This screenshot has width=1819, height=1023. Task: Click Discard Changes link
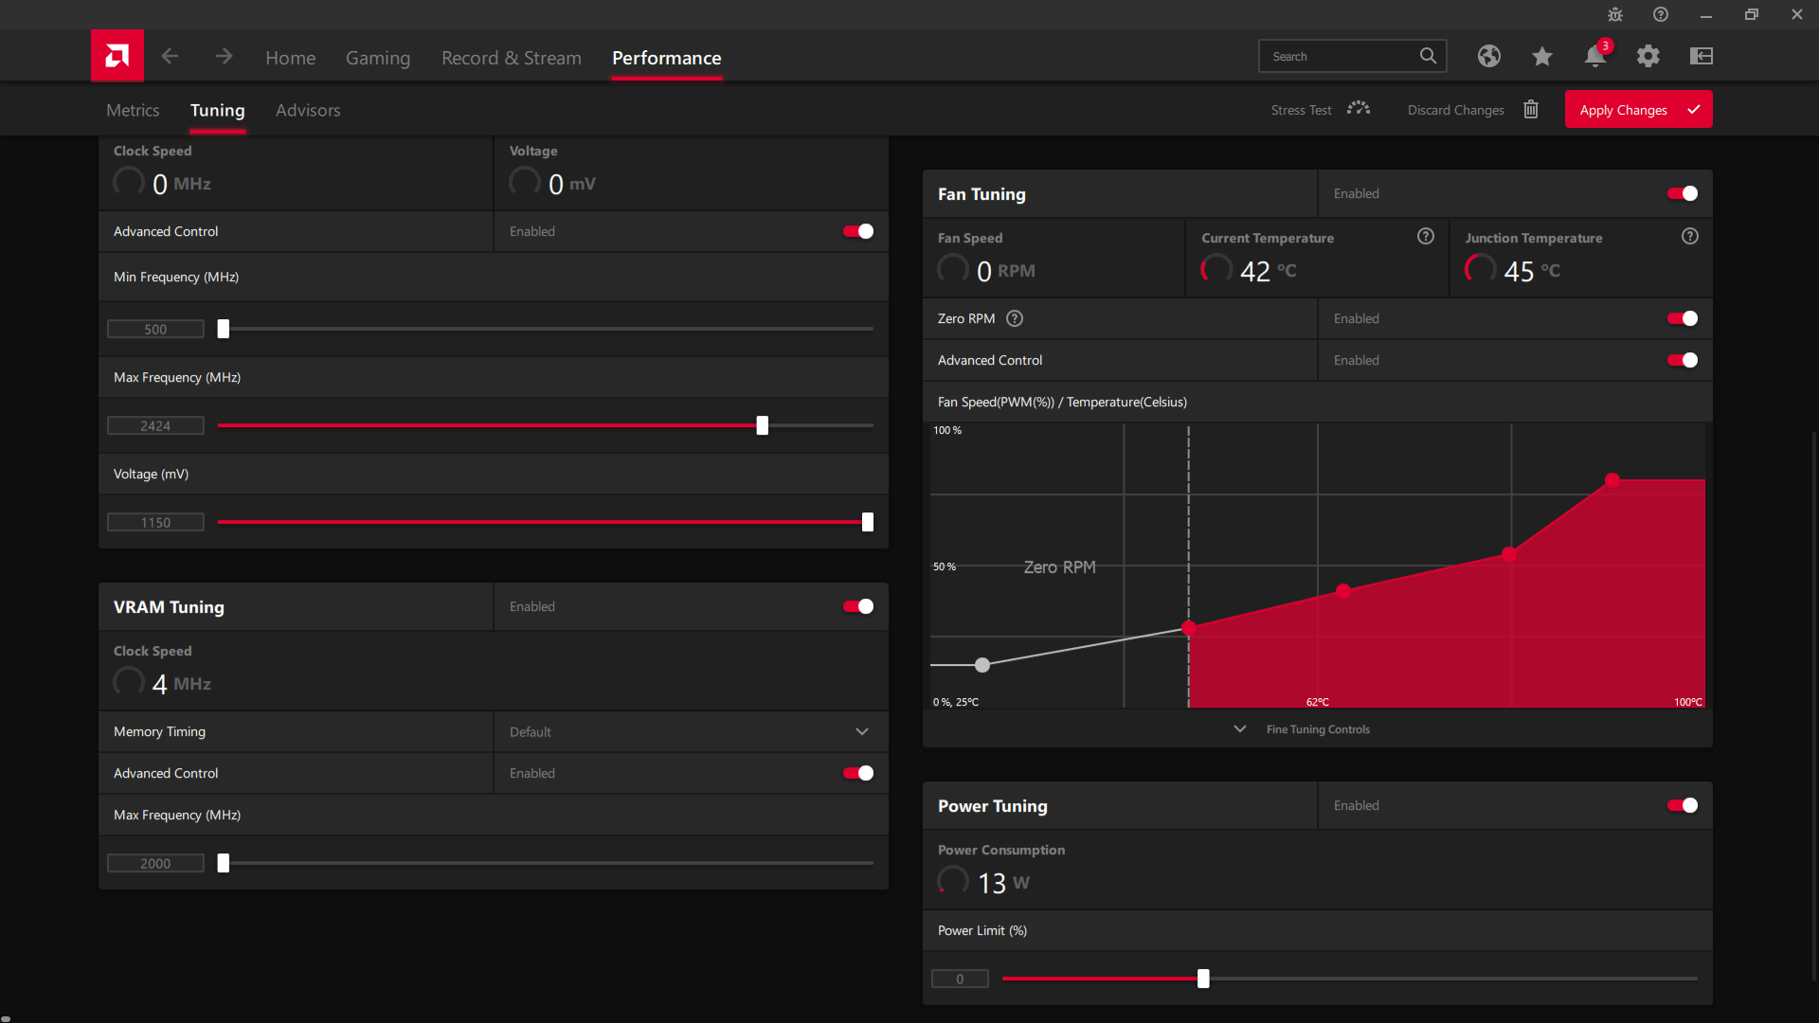click(1455, 110)
